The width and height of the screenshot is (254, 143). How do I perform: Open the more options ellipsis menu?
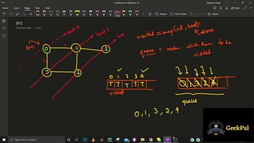point(251,8)
